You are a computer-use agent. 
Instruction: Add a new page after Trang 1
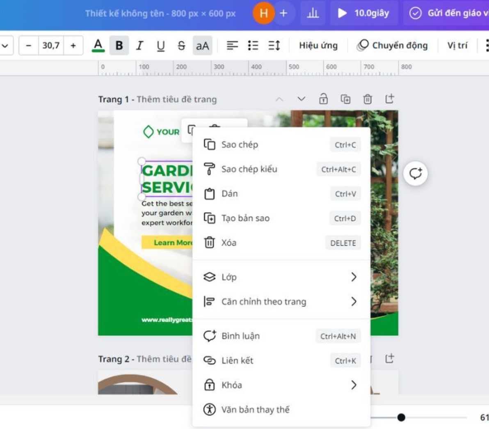389,99
